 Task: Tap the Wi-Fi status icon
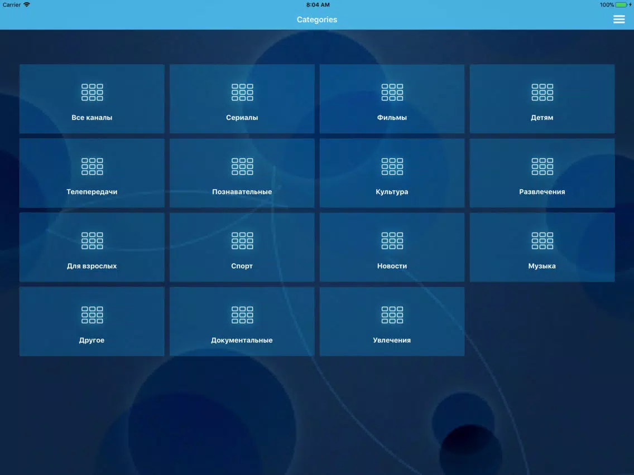click(x=27, y=4)
